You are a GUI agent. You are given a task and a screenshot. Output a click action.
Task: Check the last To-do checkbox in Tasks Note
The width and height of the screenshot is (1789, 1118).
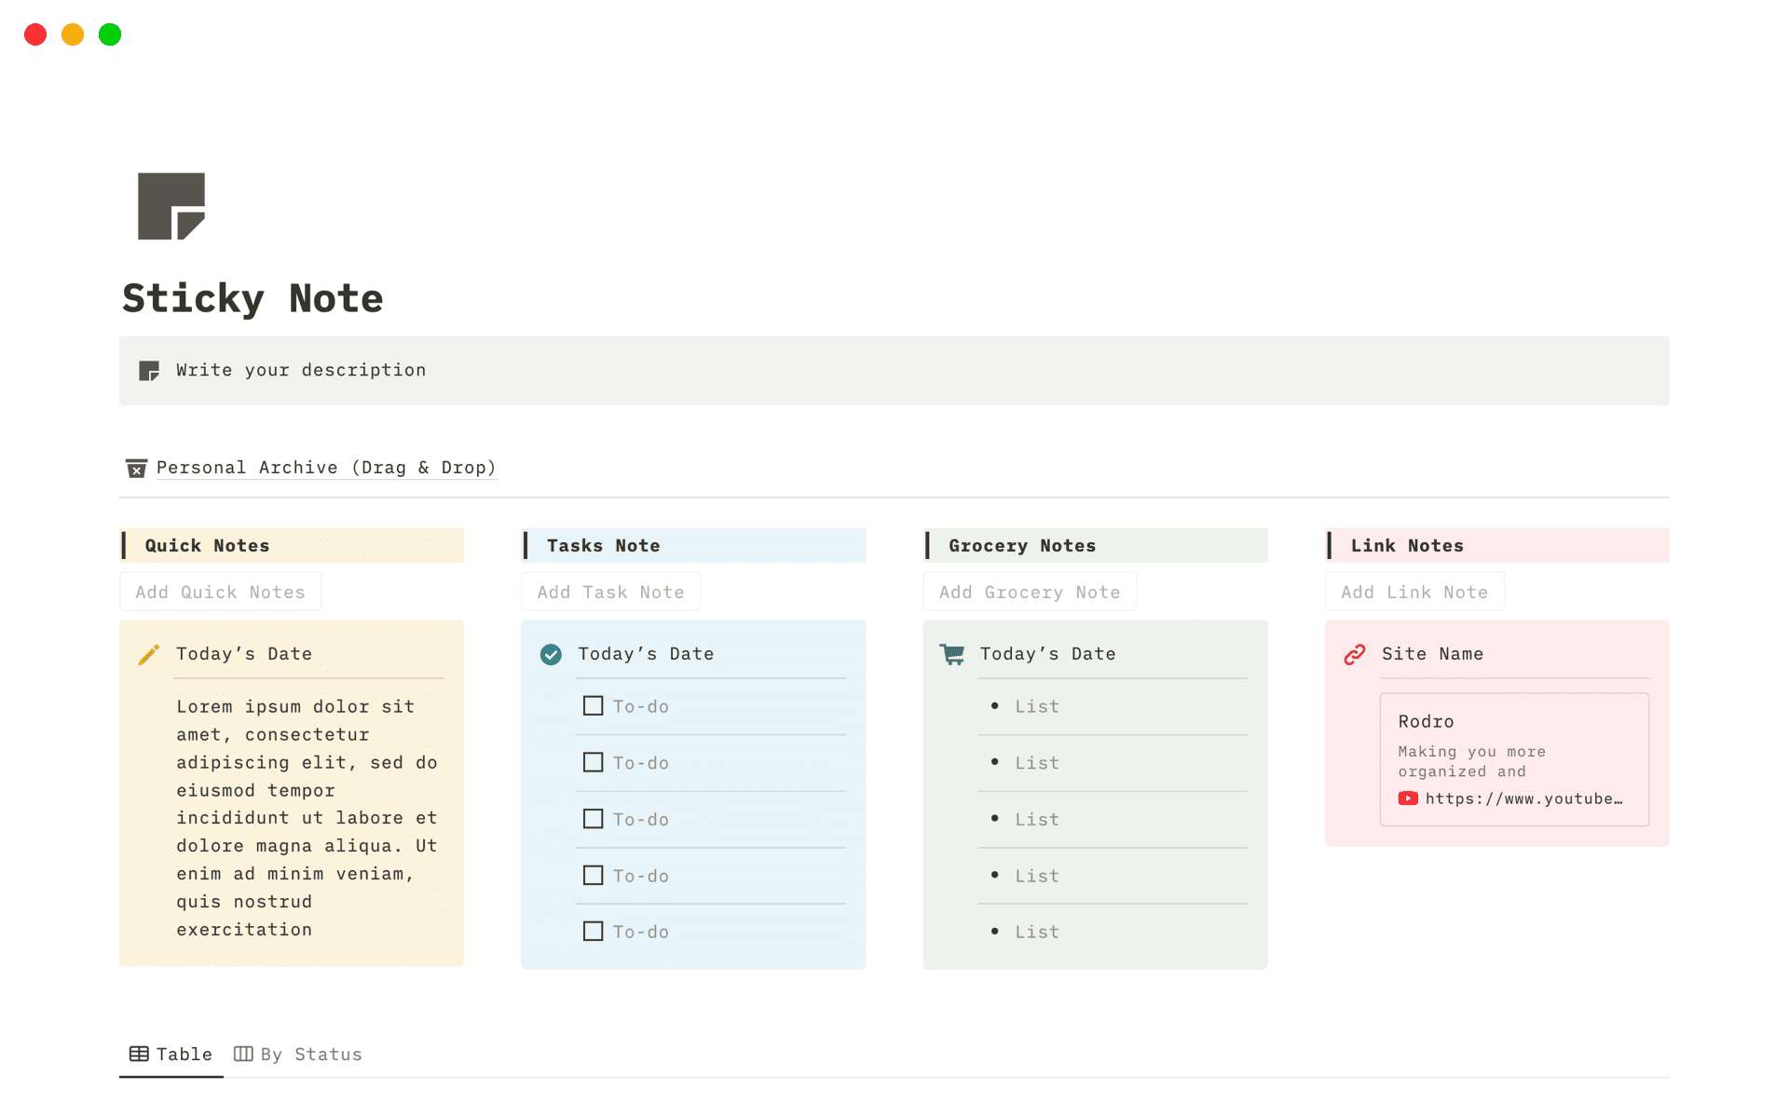(593, 931)
